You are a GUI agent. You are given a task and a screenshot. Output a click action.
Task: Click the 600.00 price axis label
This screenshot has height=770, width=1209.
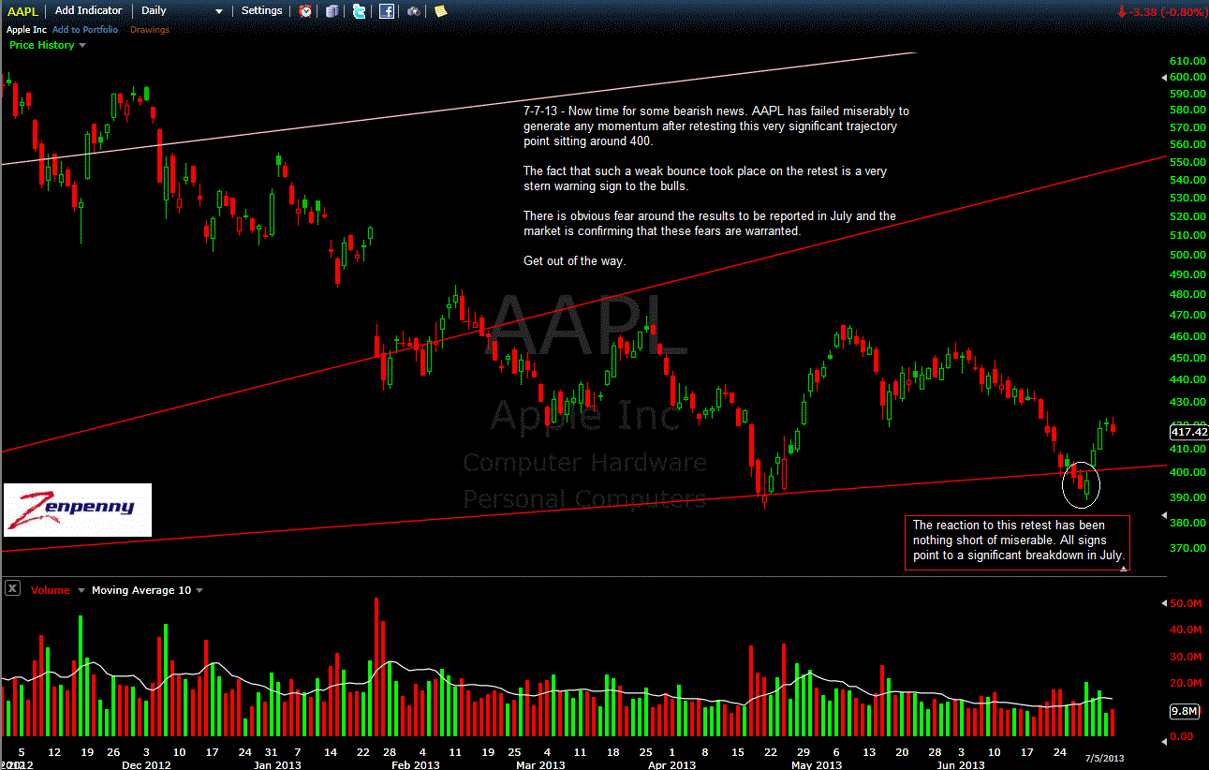point(1187,77)
